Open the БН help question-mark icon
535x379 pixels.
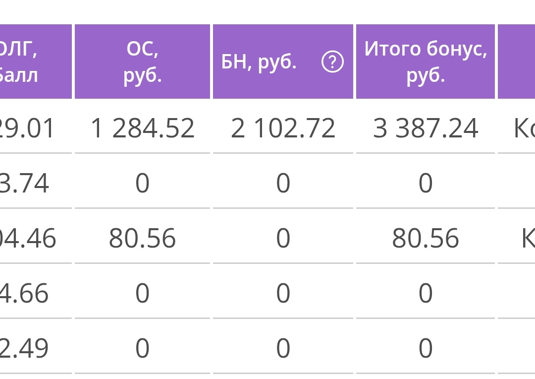pyautogui.click(x=332, y=62)
